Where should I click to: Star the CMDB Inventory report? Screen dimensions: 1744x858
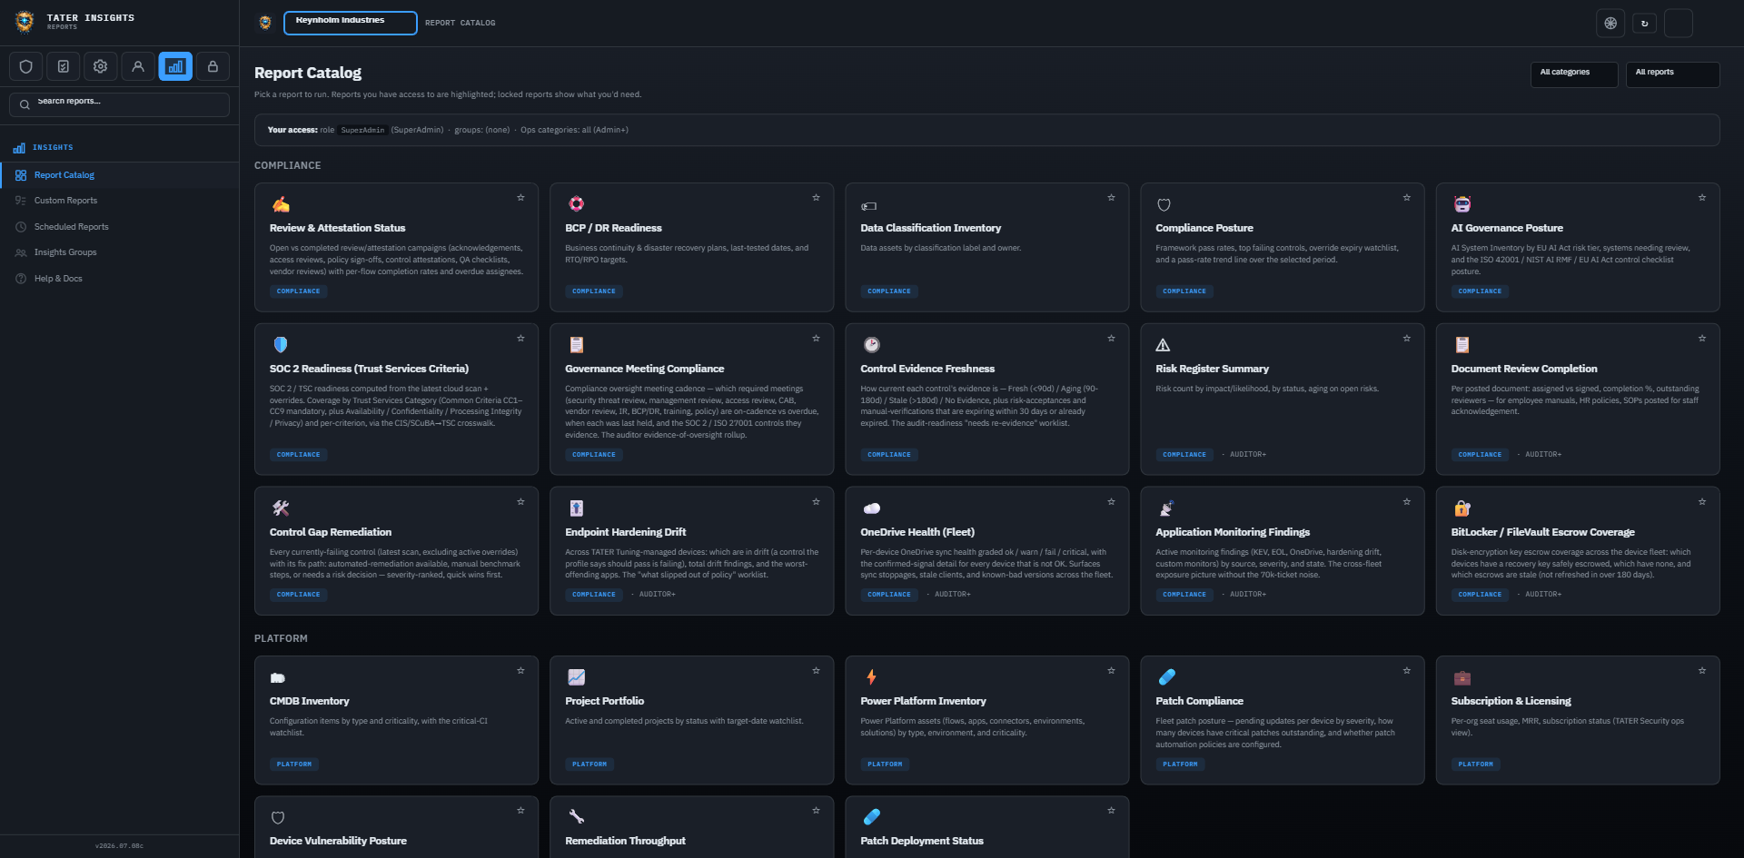tap(520, 670)
